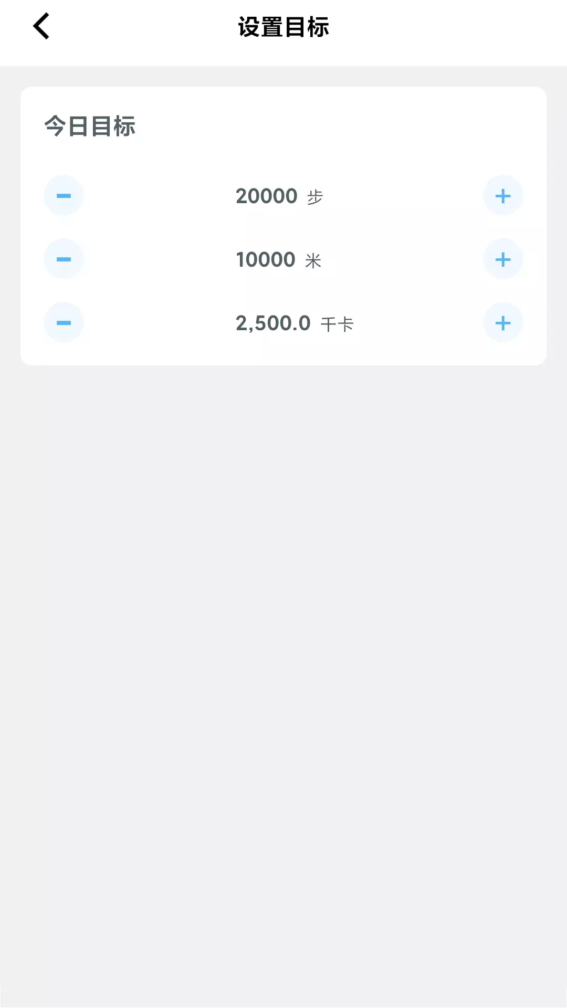Tap empty space between 千卡 minus and 2,500.0
Image resolution: width=567 pixels, height=1008 pixels.
pos(157,322)
